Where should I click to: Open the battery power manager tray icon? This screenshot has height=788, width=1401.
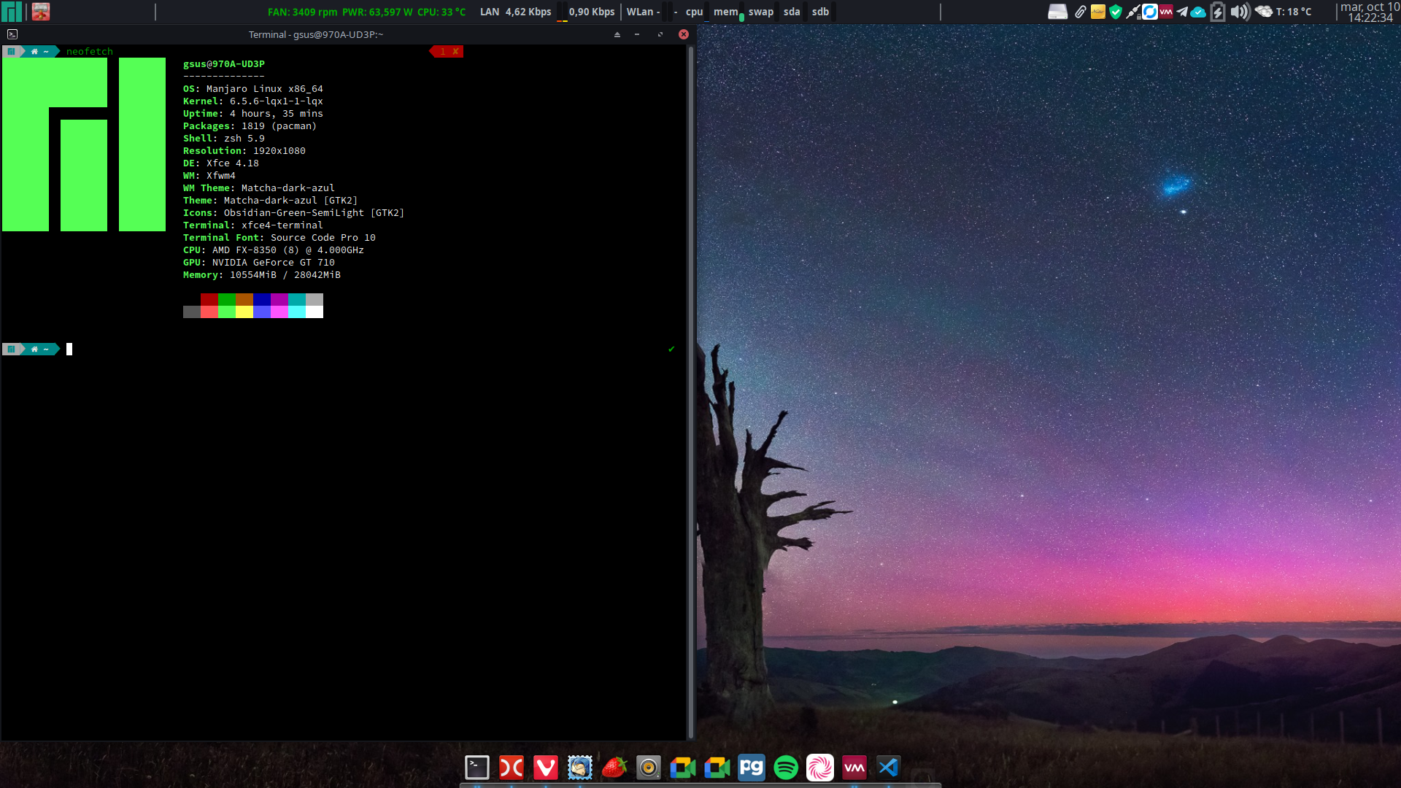pos(1217,12)
